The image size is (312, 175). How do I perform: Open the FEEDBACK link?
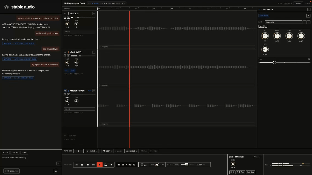(288, 3)
